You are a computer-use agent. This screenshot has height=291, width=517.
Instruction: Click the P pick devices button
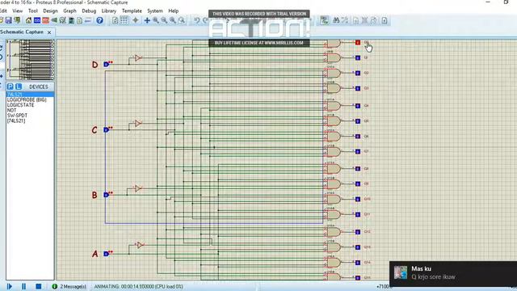coord(11,86)
